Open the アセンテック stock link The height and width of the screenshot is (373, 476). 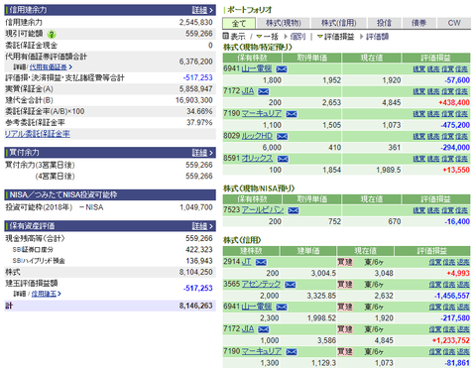click(261, 285)
